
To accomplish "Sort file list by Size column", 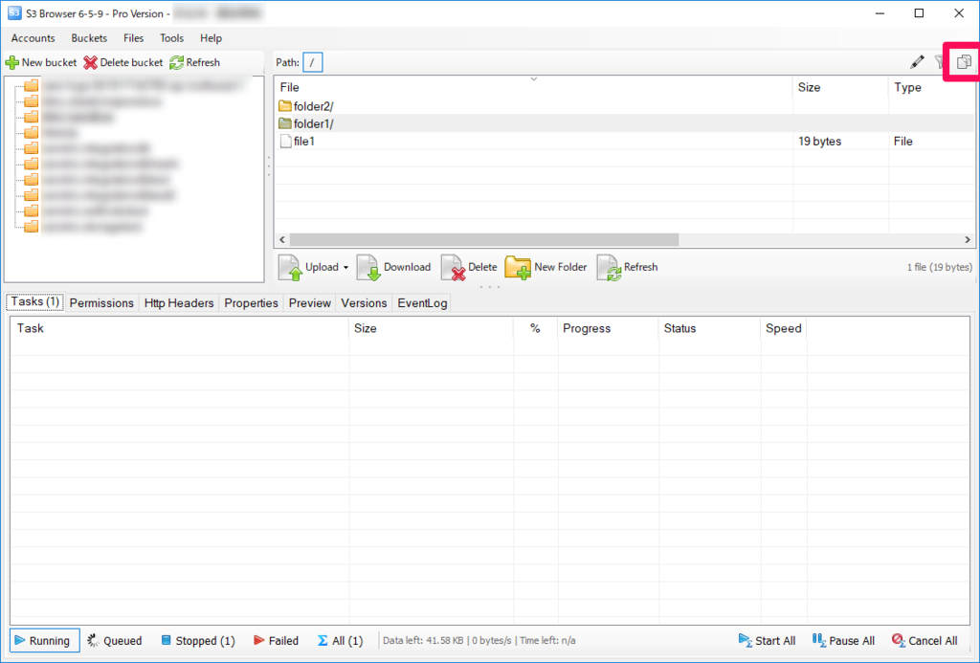I will 840,87.
